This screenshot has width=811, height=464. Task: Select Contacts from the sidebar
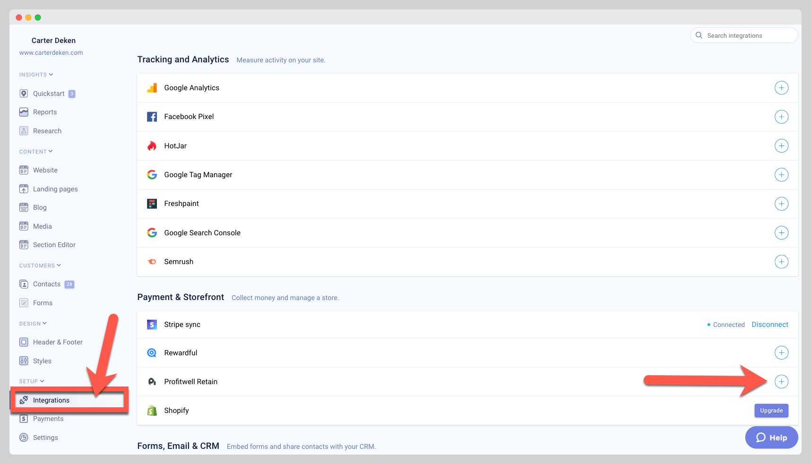click(x=46, y=284)
